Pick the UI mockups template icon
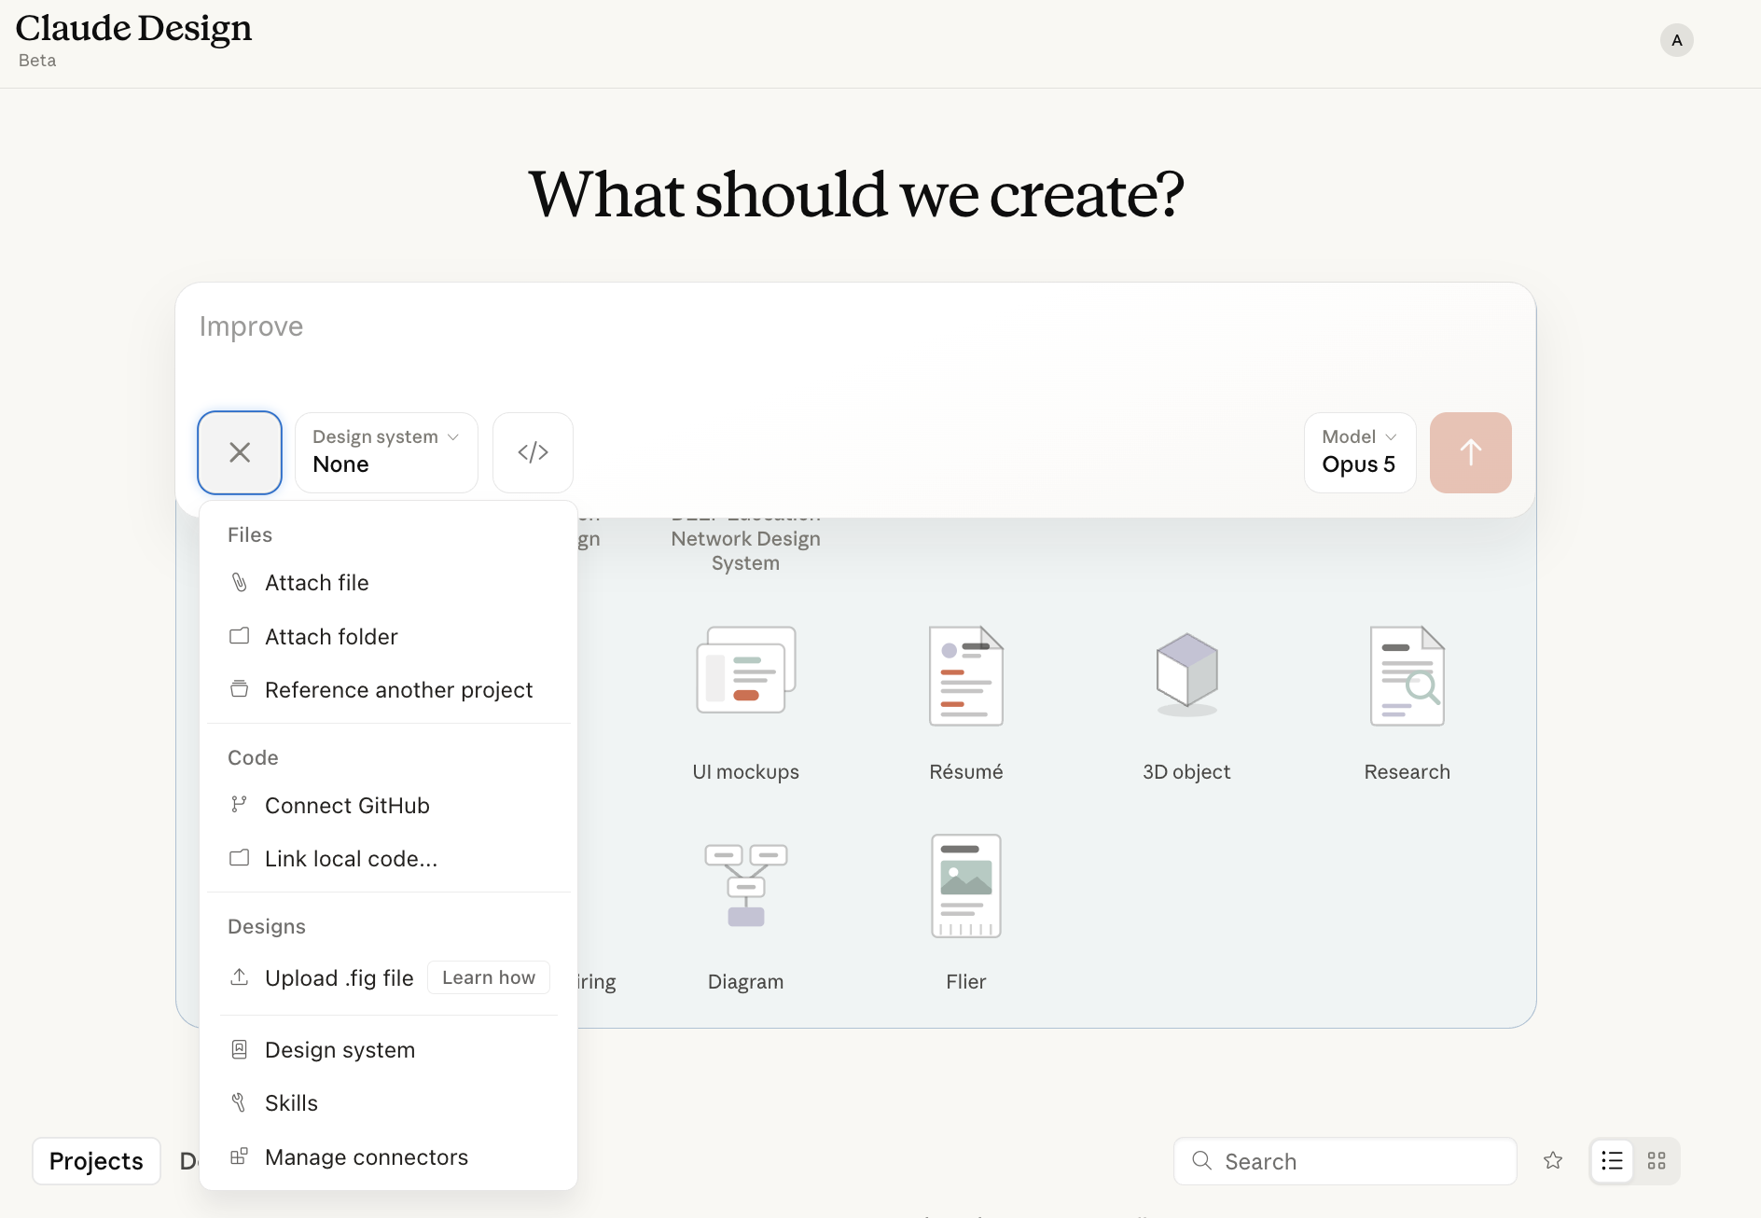The width and height of the screenshot is (1761, 1218). 745,671
